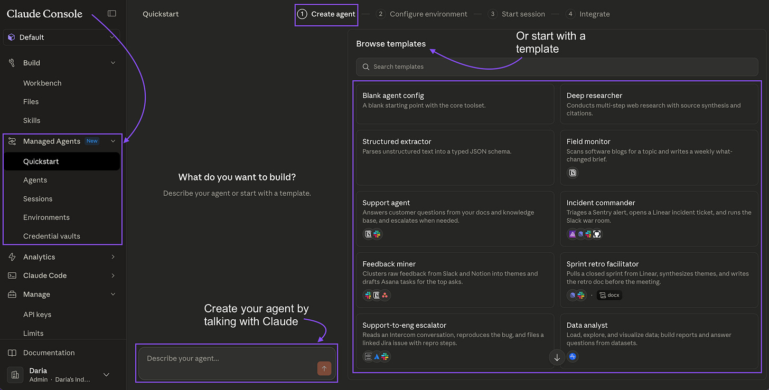
Task: Click the Notion icon on the Field monitor card
Action: click(573, 173)
